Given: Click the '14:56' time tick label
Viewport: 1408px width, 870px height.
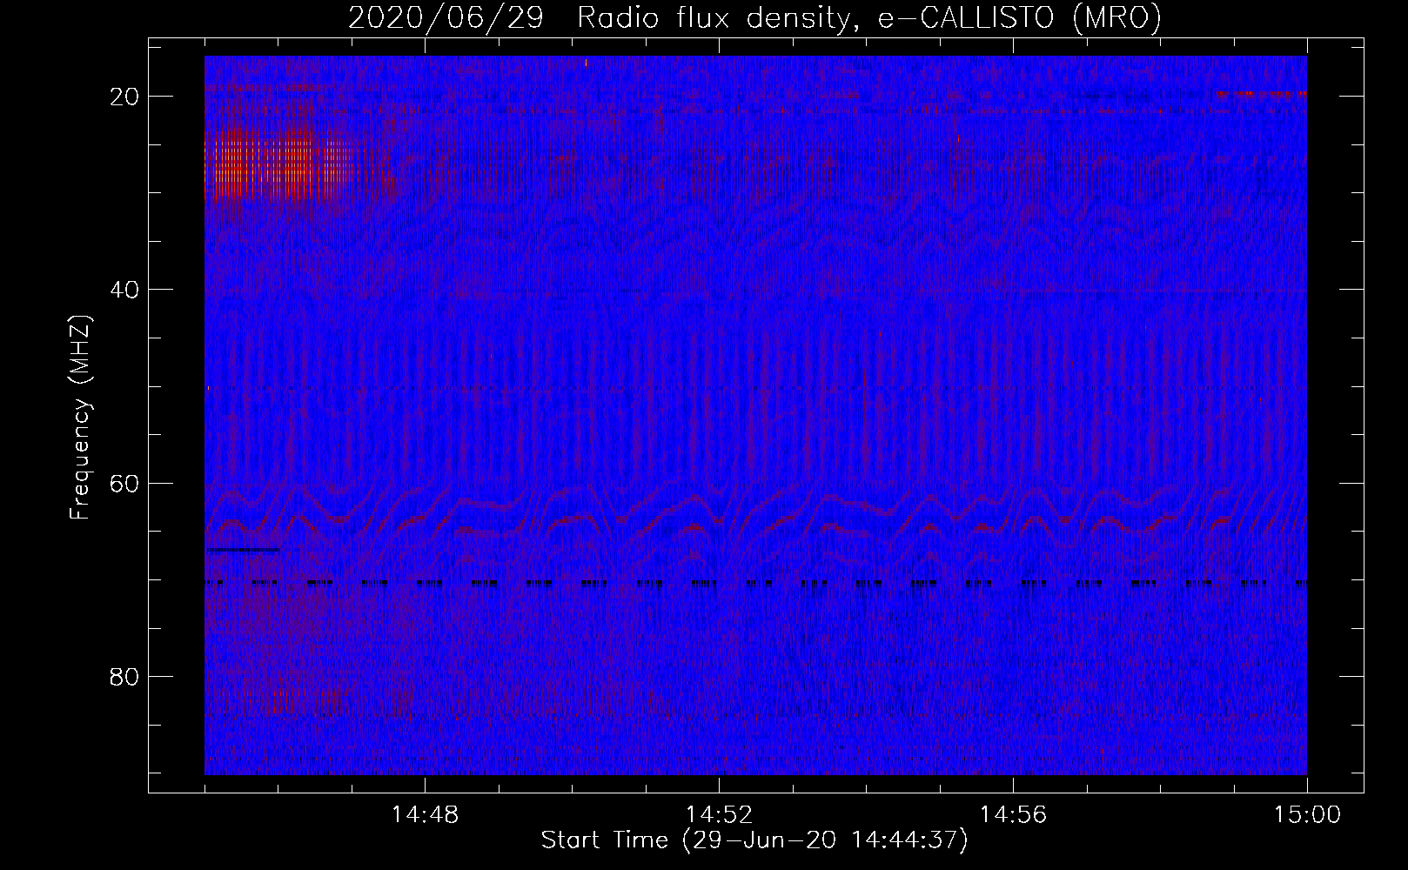Looking at the screenshot, I should pos(1013,815).
